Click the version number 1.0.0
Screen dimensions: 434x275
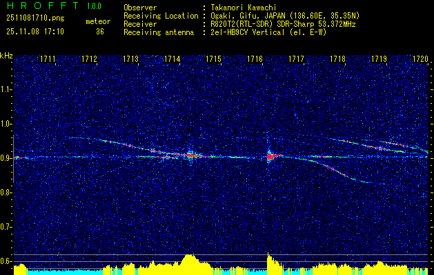94,6
